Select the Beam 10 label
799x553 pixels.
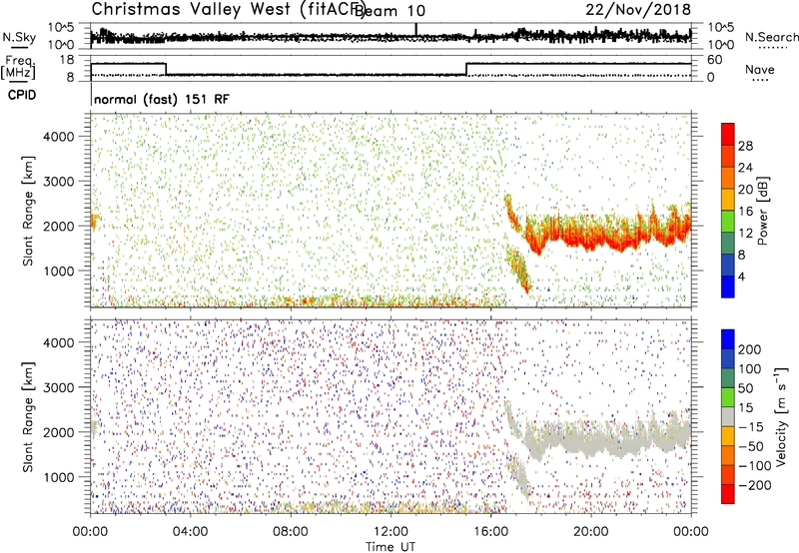click(x=390, y=11)
